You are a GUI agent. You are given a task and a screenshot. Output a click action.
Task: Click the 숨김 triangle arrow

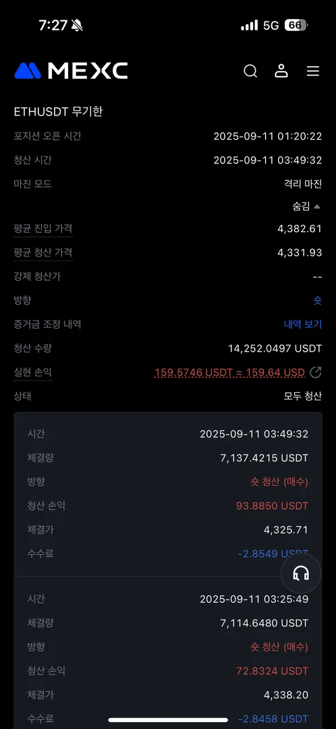(317, 207)
